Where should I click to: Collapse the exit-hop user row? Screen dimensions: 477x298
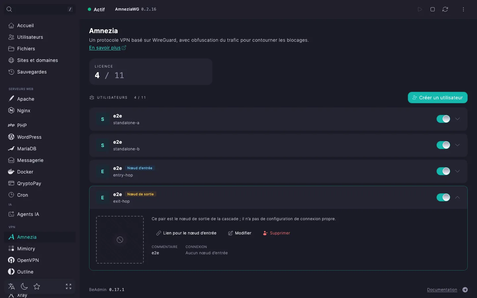457,197
